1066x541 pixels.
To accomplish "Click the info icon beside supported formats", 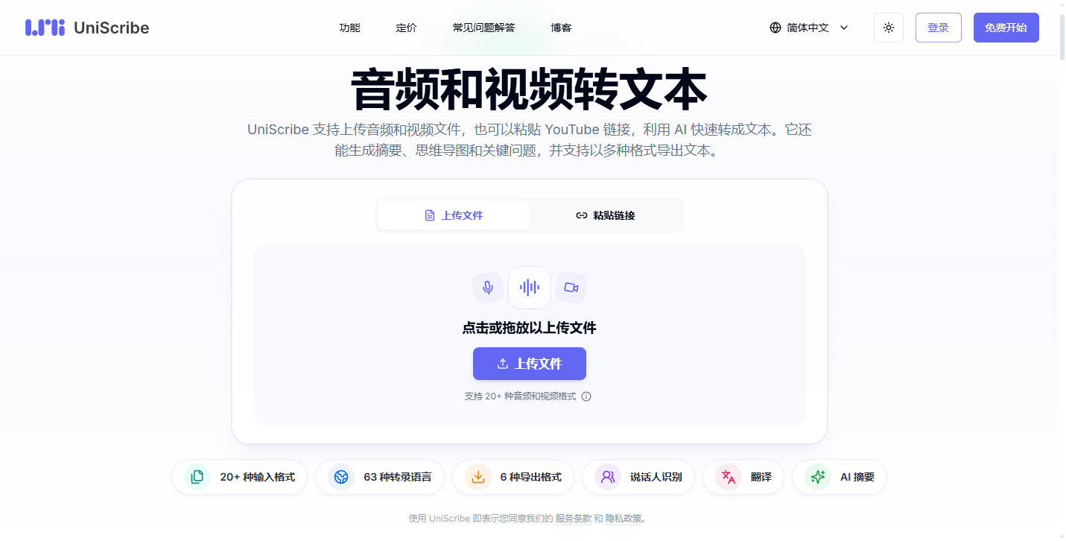I will (586, 396).
